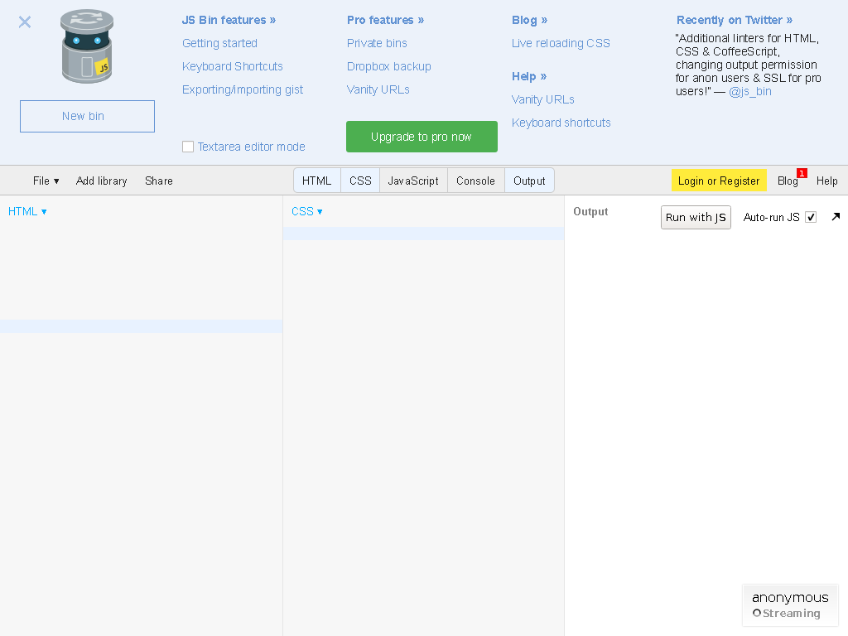Open the Dropbox backup link
Viewport: 848px width, 636px height.
[x=389, y=66]
